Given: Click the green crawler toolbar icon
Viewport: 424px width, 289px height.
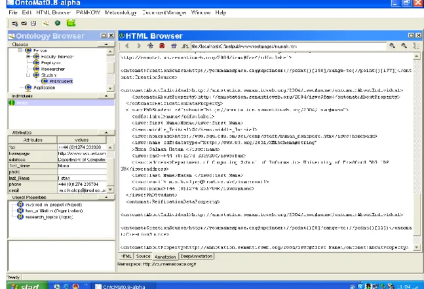Looking at the screenshot, I should pyautogui.click(x=71, y=23).
